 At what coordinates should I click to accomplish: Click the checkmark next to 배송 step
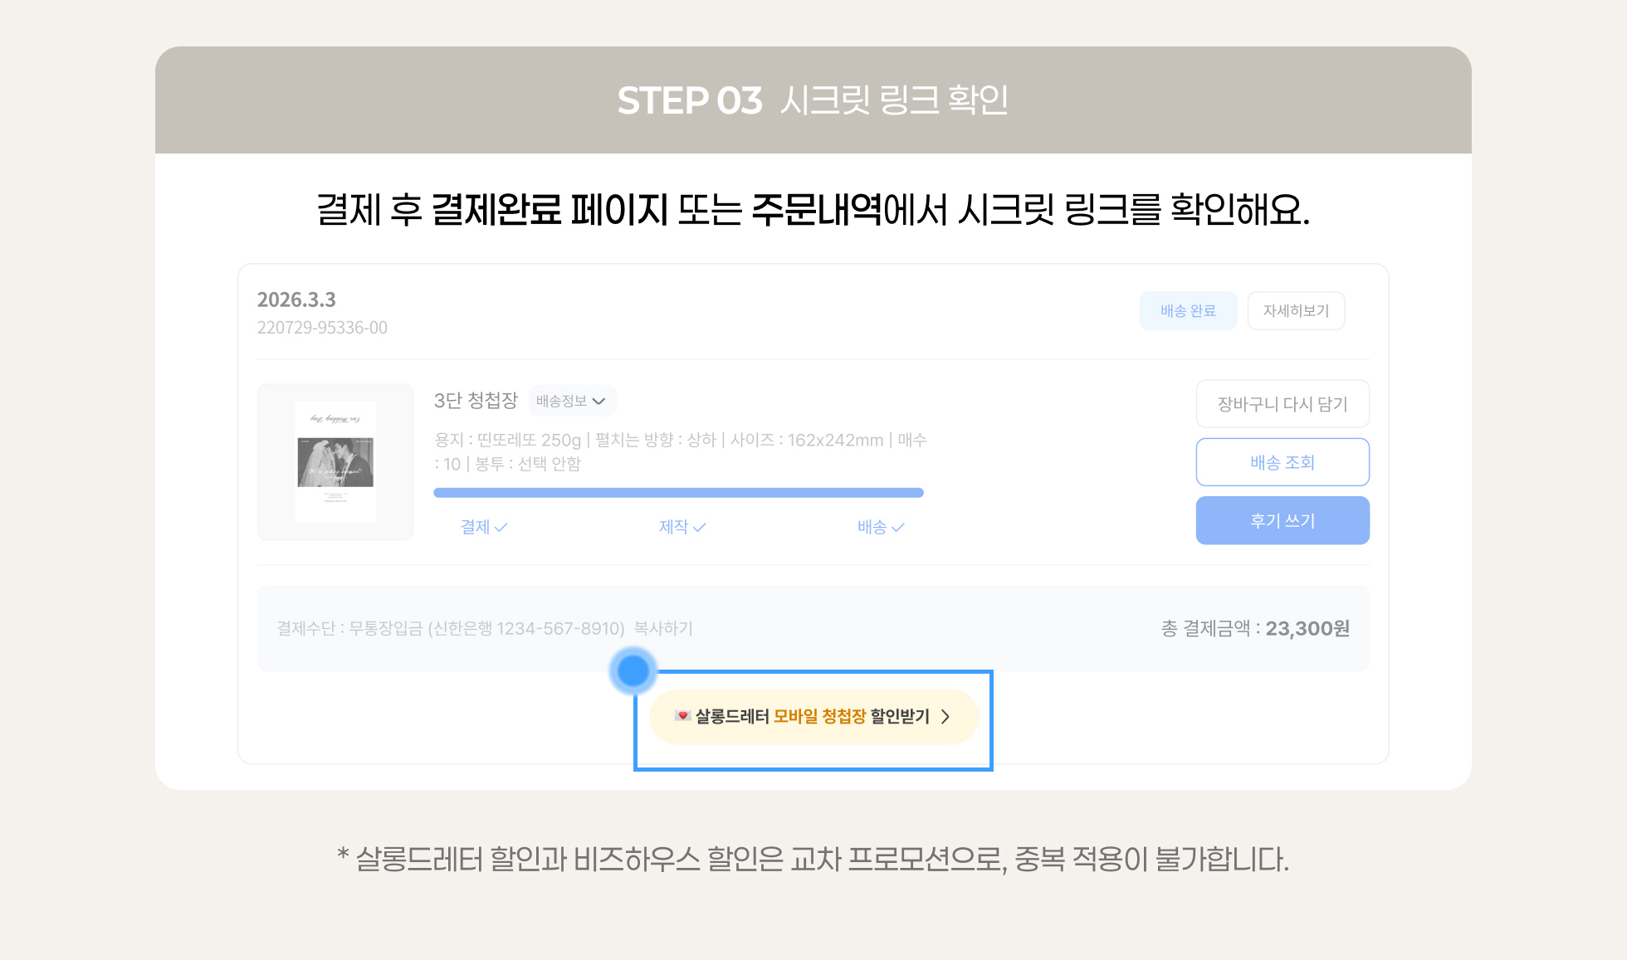pyautogui.click(x=898, y=527)
